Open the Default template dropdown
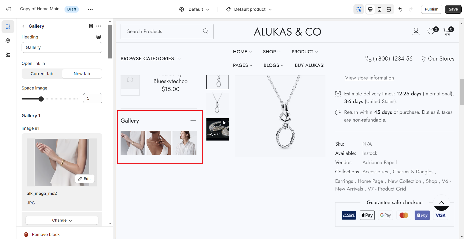Viewport: 464px width, 239px height. (x=195, y=9)
